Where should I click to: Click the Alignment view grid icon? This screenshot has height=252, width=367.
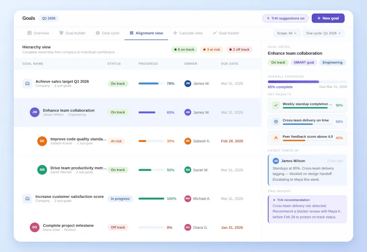coord(132,33)
